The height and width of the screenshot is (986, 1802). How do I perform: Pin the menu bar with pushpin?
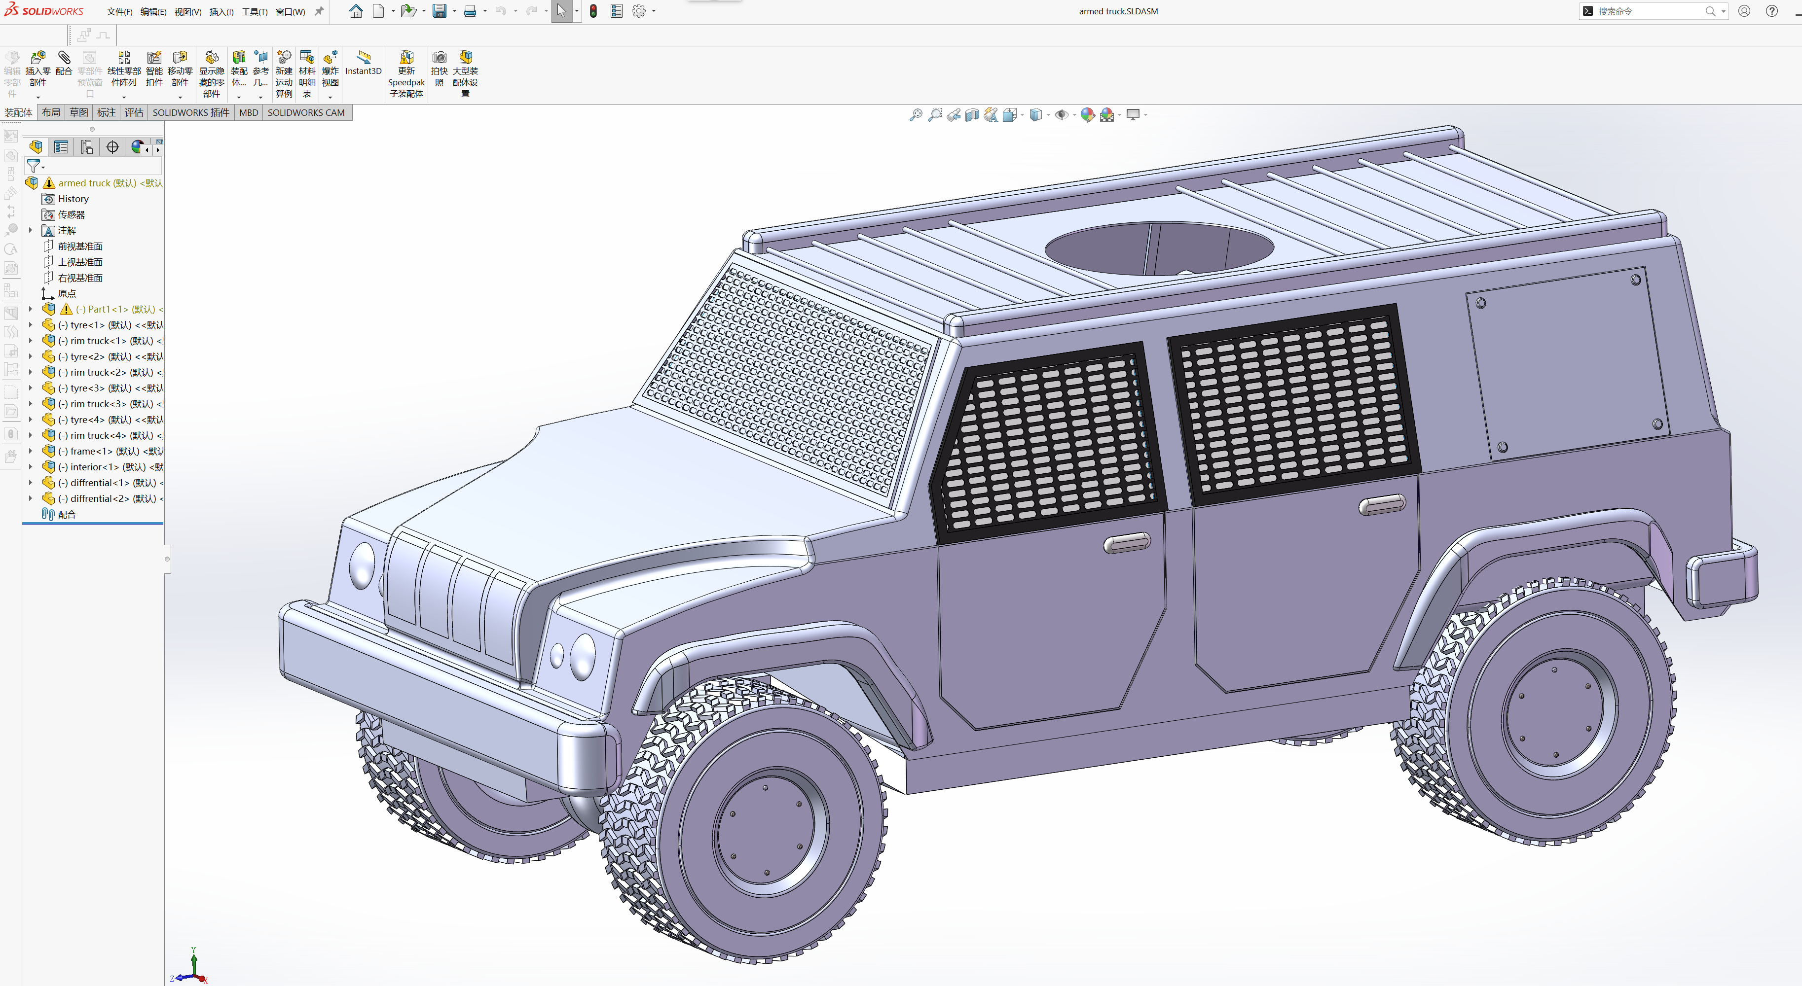tap(319, 11)
